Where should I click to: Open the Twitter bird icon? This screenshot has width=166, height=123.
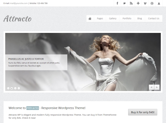tap(124, 3)
